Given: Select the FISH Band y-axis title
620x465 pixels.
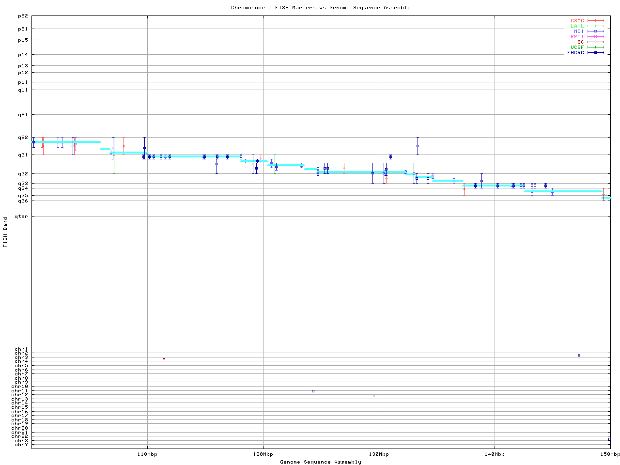Looking at the screenshot, I should [5, 232].
